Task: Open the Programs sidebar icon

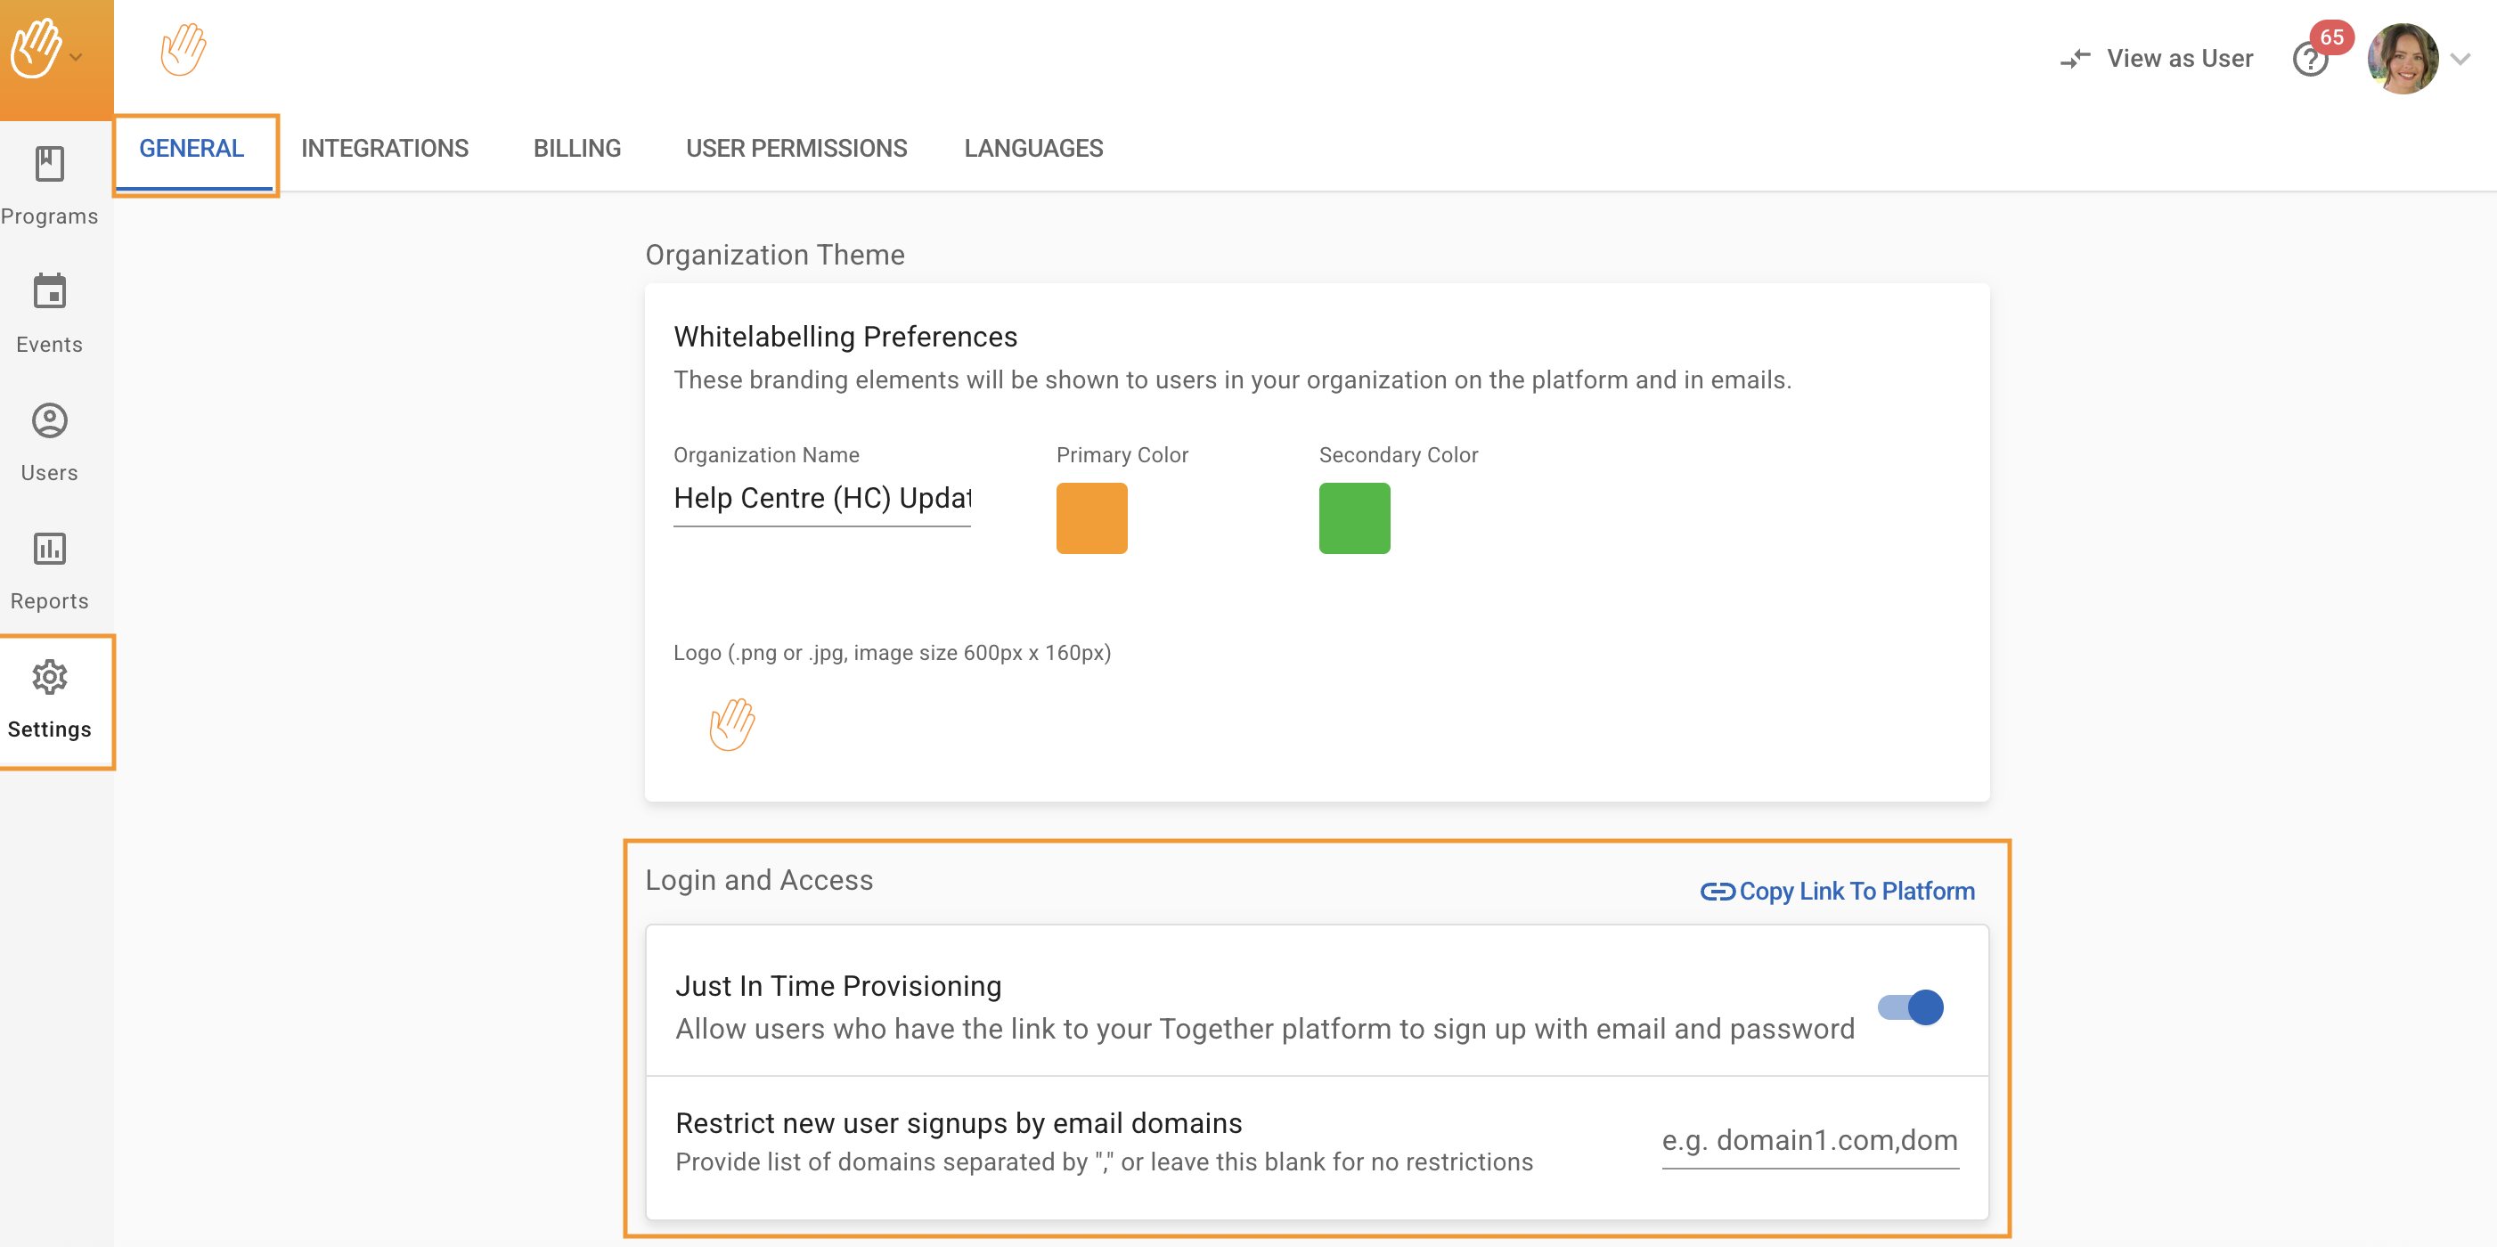Action: coord(49,165)
